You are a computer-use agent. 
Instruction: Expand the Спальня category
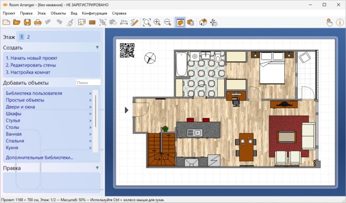(x=48, y=141)
